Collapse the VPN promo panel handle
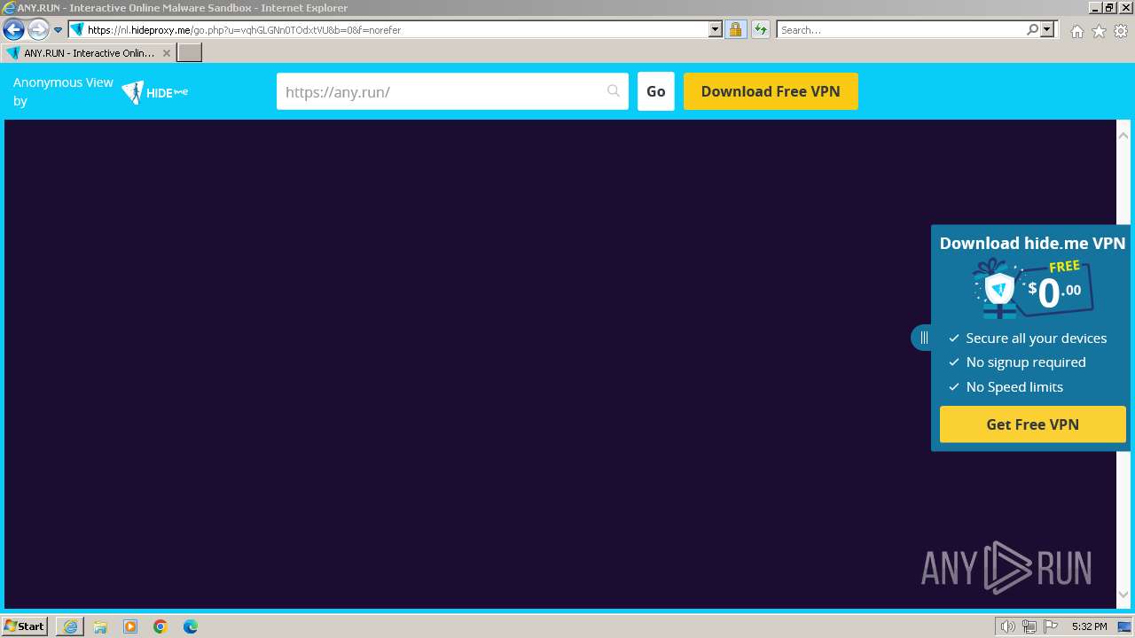The image size is (1135, 638). pyautogui.click(x=922, y=338)
